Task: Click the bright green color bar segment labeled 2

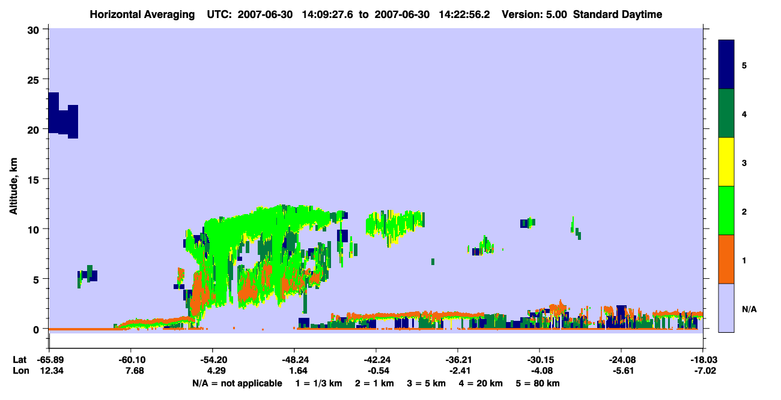Action: tap(726, 210)
